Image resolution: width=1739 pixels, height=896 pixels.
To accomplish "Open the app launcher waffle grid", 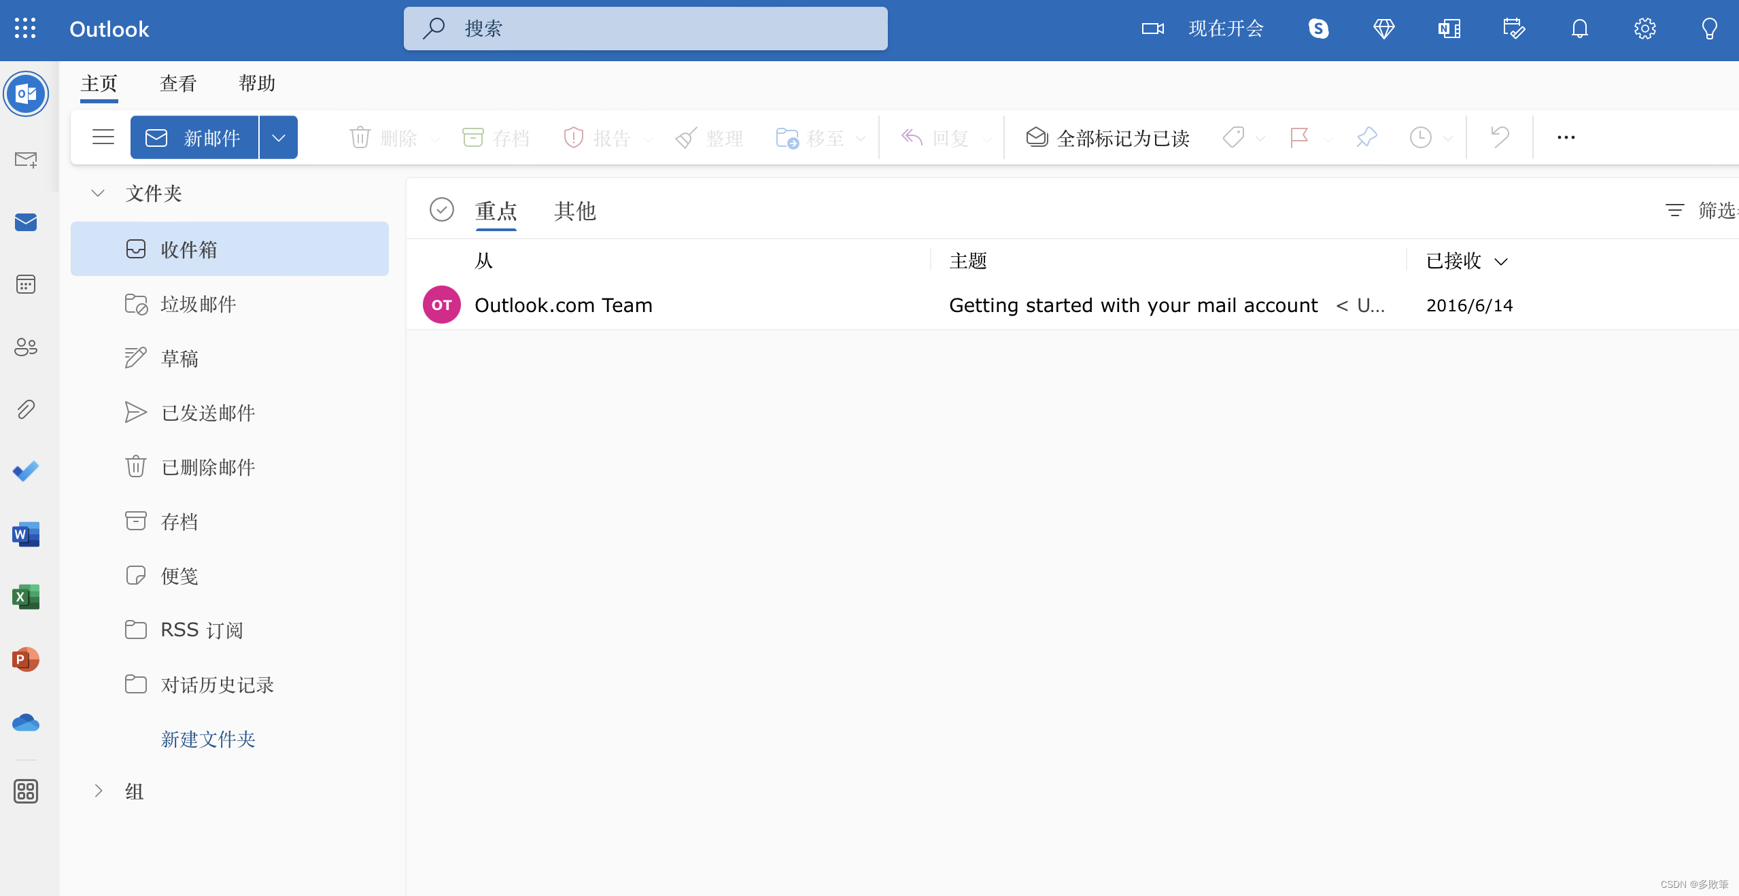I will pos(25,29).
